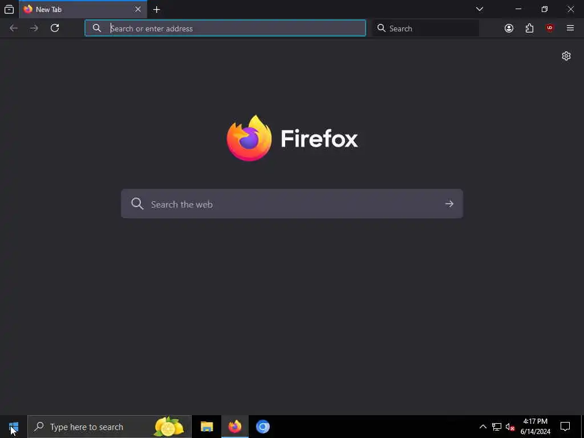The width and height of the screenshot is (584, 438).
Task: Open the blue circular browser taskbar icon
Action: [262, 427]
